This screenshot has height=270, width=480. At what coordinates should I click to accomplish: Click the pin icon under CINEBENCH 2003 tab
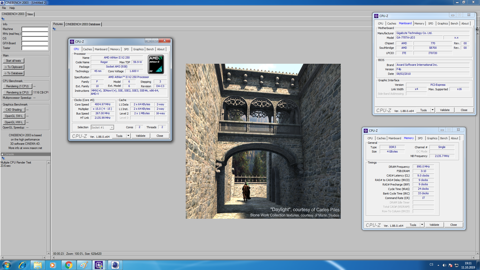[x=3, y=19]
